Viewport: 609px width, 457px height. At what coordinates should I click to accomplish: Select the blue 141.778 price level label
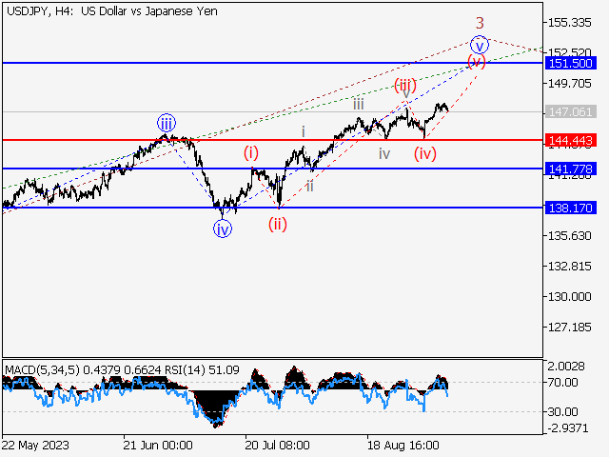571,169
